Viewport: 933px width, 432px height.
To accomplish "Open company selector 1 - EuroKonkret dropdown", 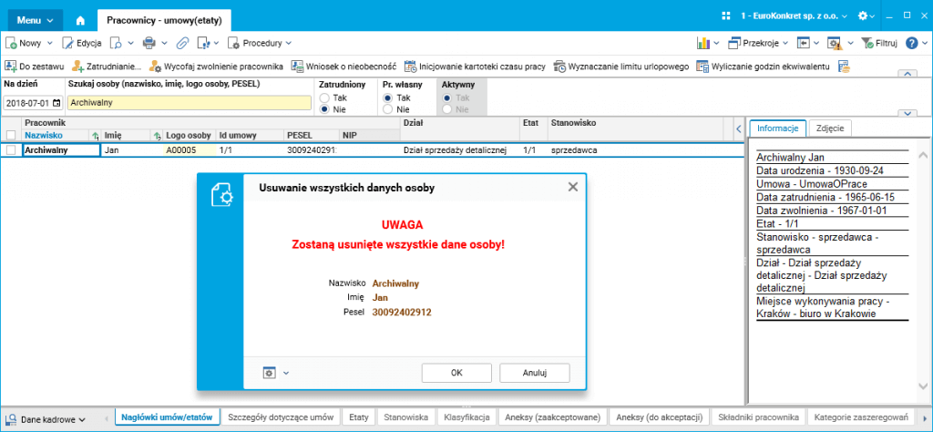I will pyautogui.click(x=794, y=16).
